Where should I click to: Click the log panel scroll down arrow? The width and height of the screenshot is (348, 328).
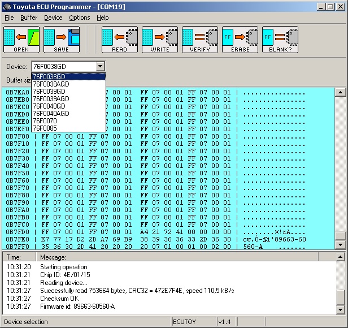tap(340, 310)
